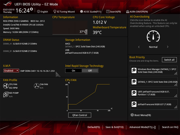
Task: Click the last JetFlashTranscend disk icon
Action: coord(134,104)
